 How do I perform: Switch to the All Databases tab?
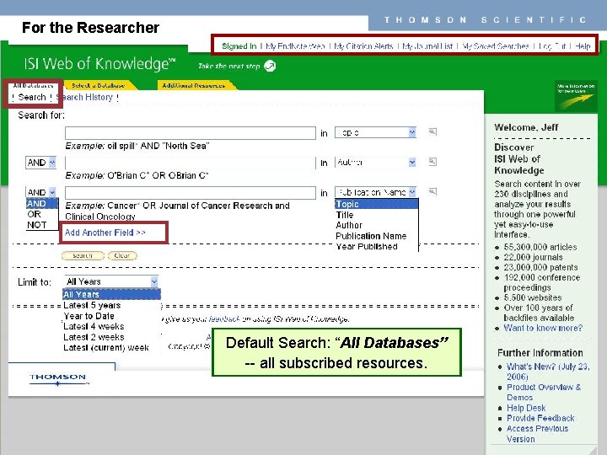tap(33, 85)
